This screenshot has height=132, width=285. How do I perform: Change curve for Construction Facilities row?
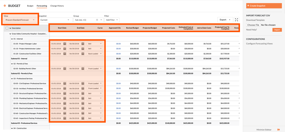point(95,54)
